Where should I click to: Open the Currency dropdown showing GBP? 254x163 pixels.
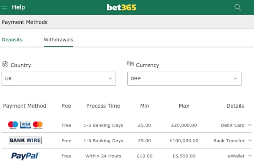184,79
